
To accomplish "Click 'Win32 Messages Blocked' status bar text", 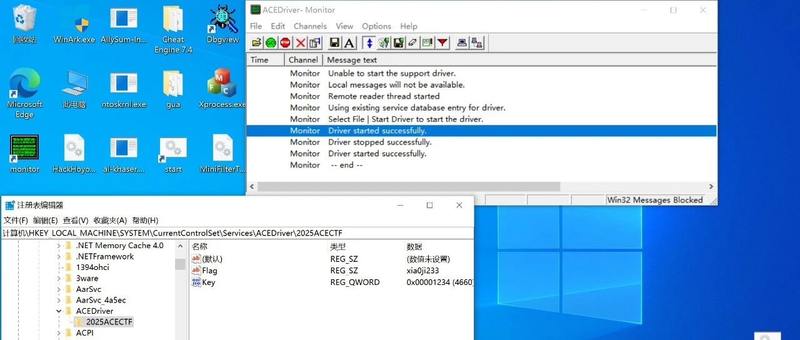I will point(655,200).
